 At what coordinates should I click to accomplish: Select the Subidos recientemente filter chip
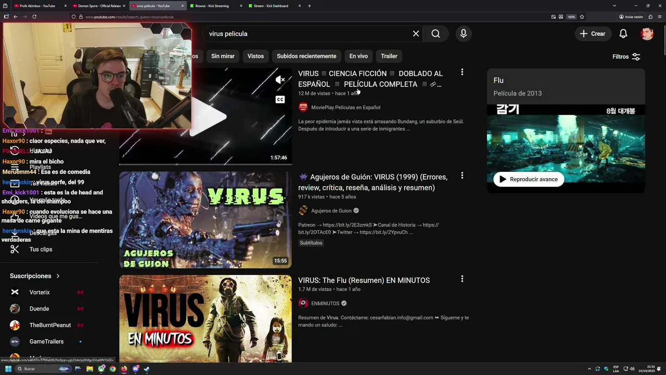coord(306,56)
